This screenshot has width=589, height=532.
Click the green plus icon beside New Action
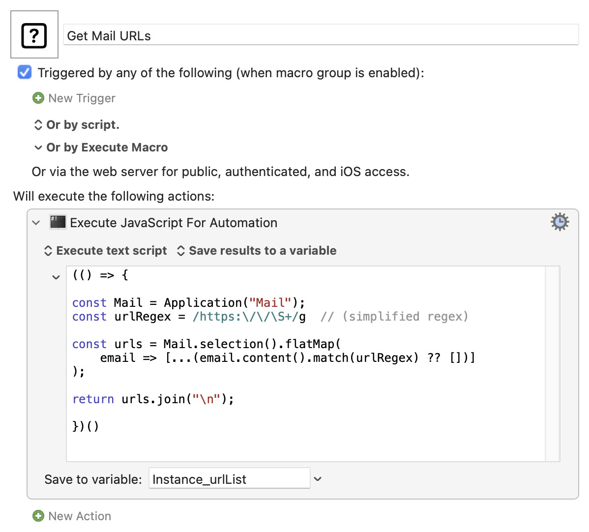(x=38, y=516)
